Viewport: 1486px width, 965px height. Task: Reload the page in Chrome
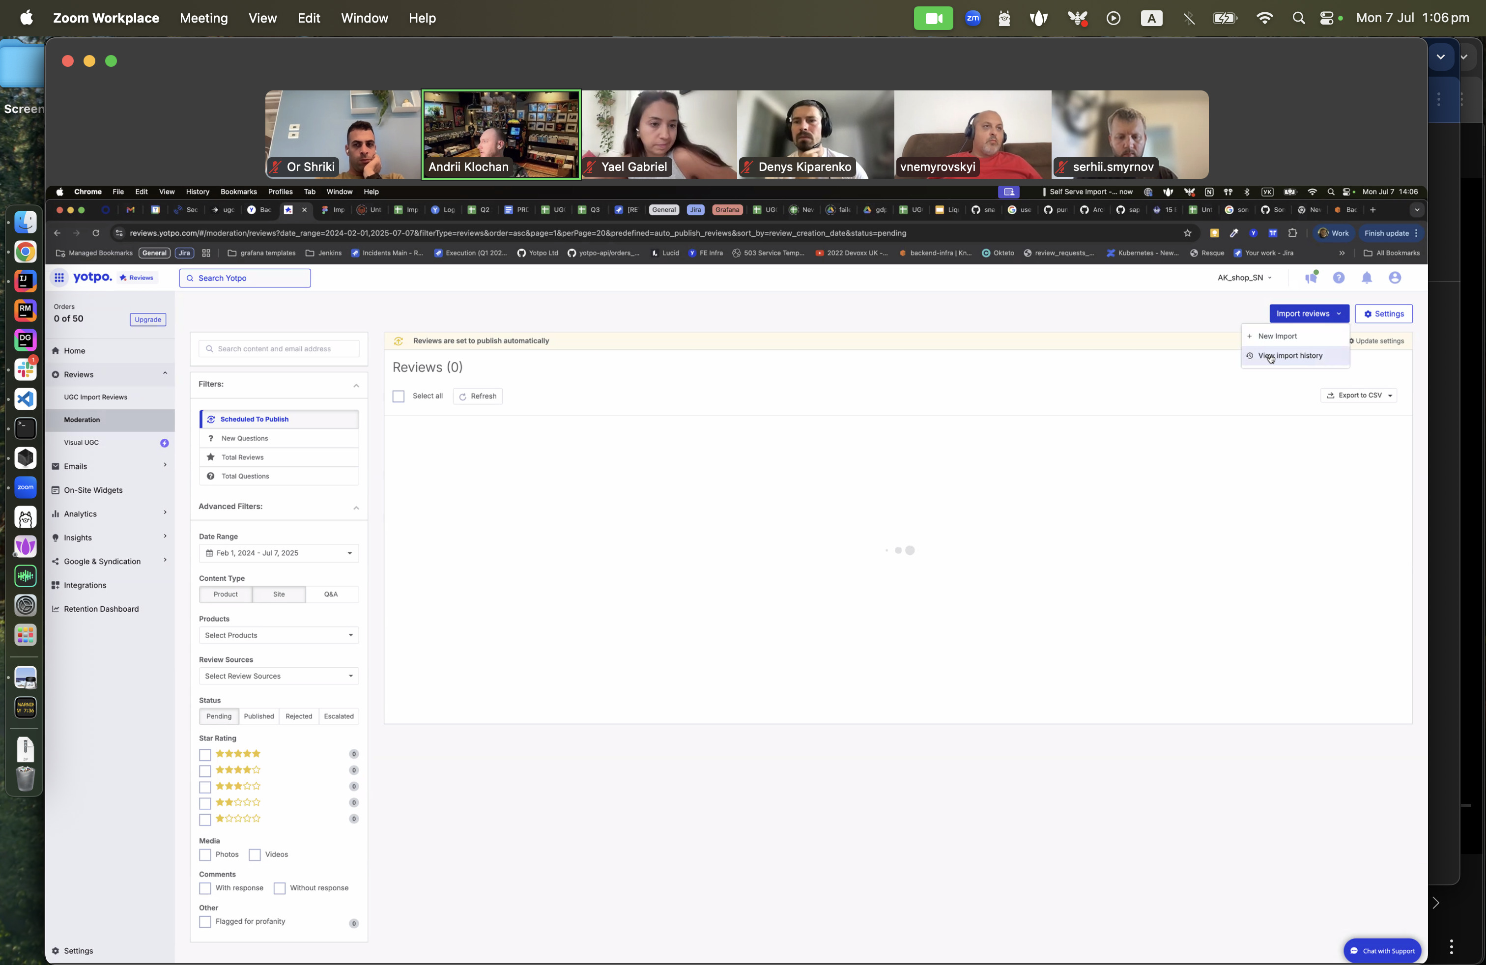point(96,233)
